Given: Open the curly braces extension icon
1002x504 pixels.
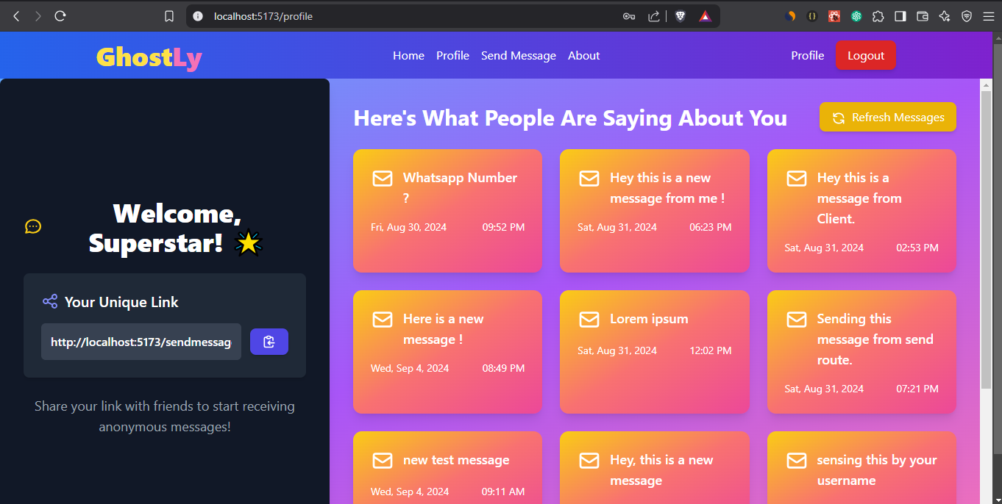Looking at the screenshot, I should point(812,16).
